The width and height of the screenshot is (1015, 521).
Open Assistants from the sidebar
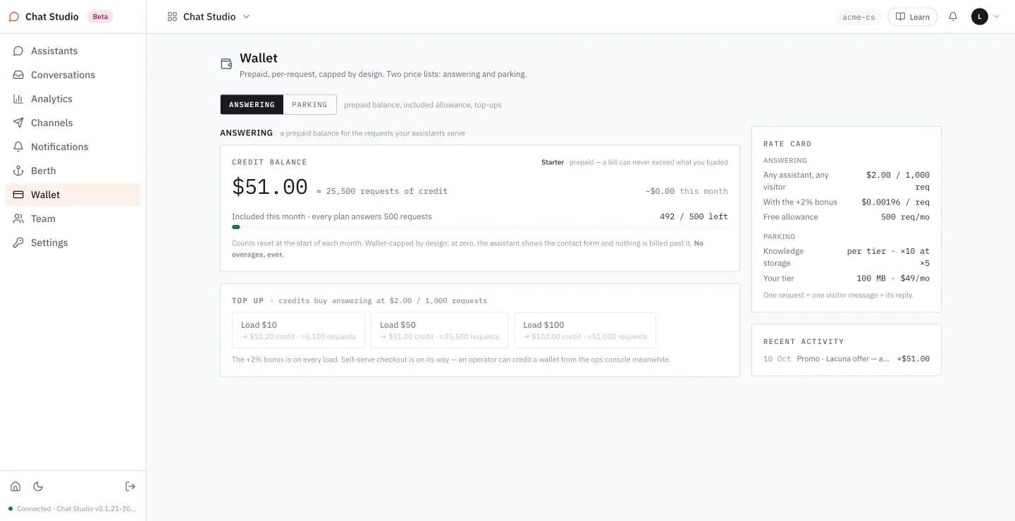coord(73,51)
